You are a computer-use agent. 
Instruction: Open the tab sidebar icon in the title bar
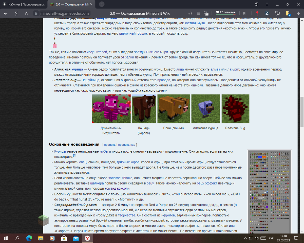pos(256,4)
